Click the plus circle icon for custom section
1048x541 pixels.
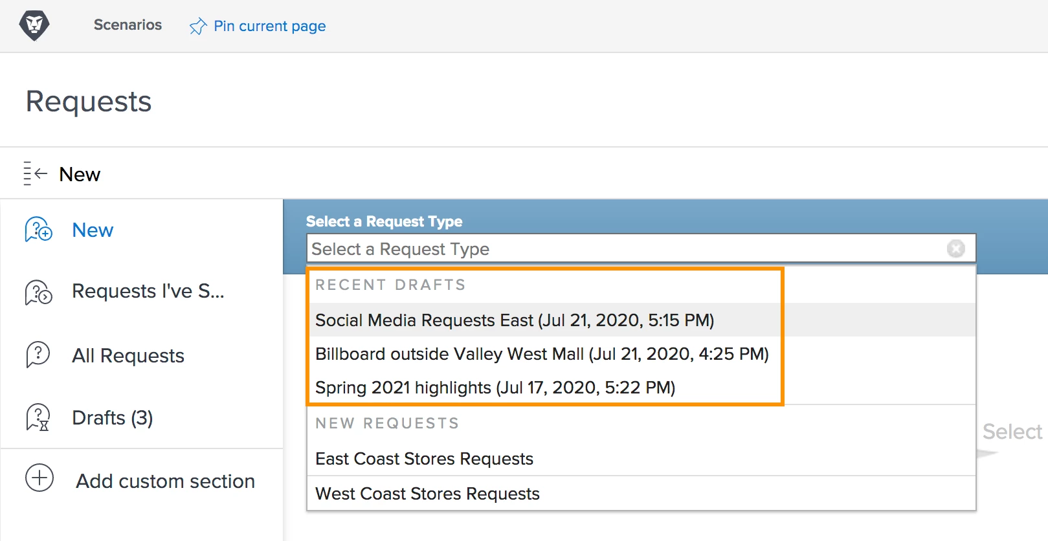pyautogui.click(x=39, y=478)
